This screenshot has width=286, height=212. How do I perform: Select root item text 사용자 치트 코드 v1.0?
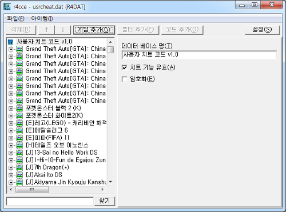pos(44,42)
